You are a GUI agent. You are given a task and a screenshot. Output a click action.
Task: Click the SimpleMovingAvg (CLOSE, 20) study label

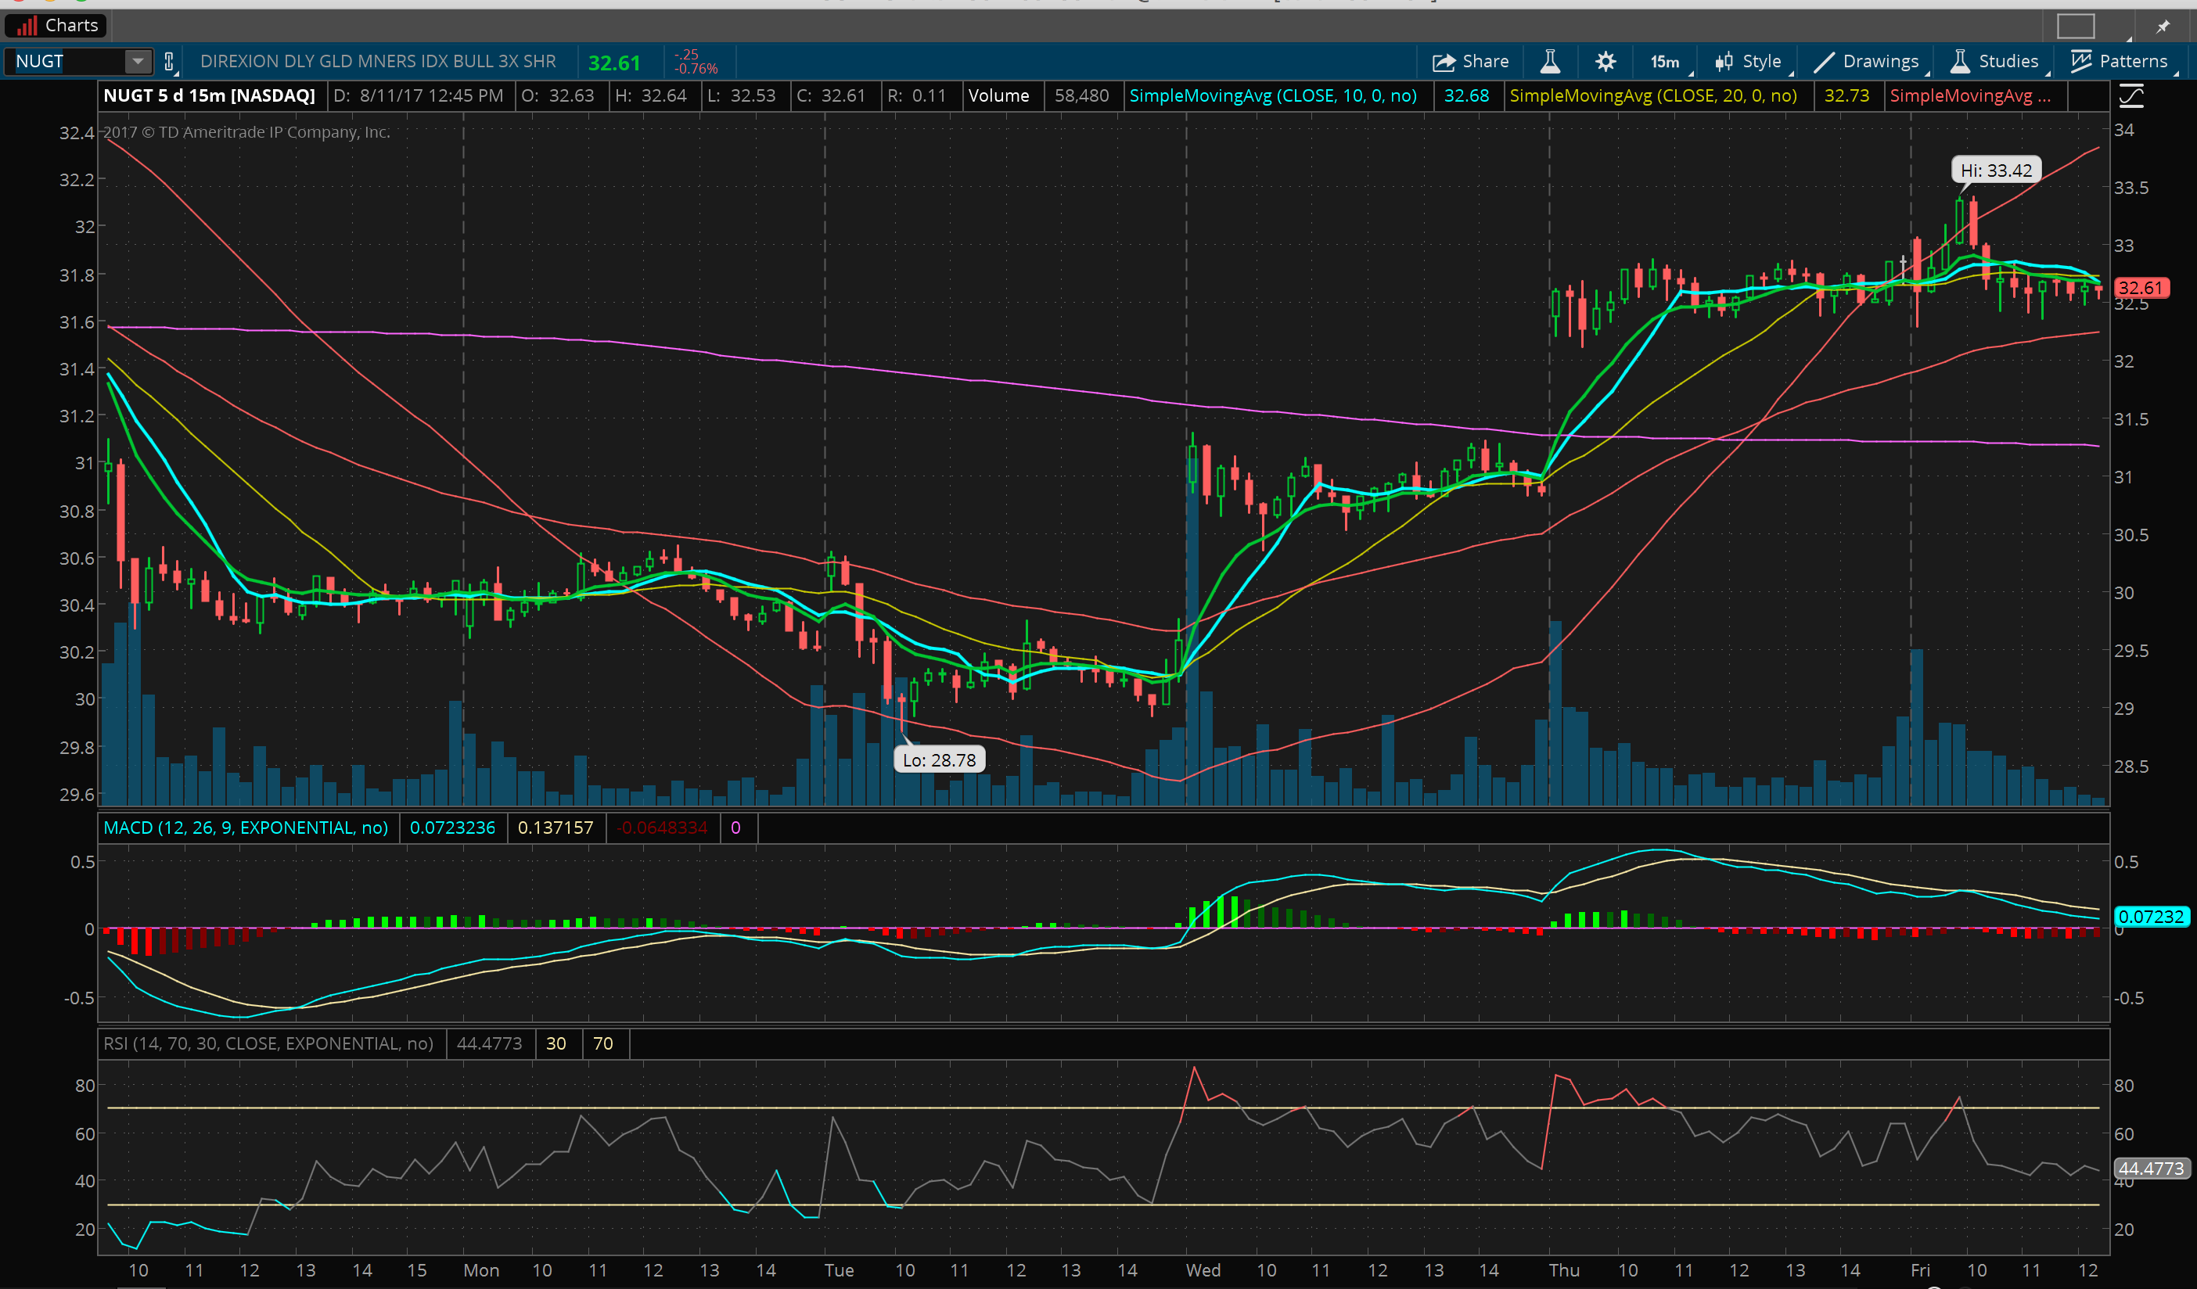pyautogui.click(x=1652, y=96)
